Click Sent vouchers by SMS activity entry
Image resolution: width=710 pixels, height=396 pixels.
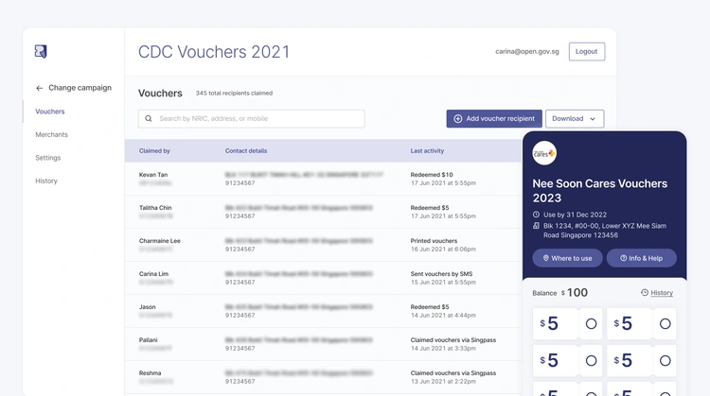[x=441, y=273]
